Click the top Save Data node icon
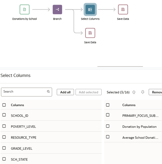The height and width of the screenshot is (164, 162). [123, 10]
